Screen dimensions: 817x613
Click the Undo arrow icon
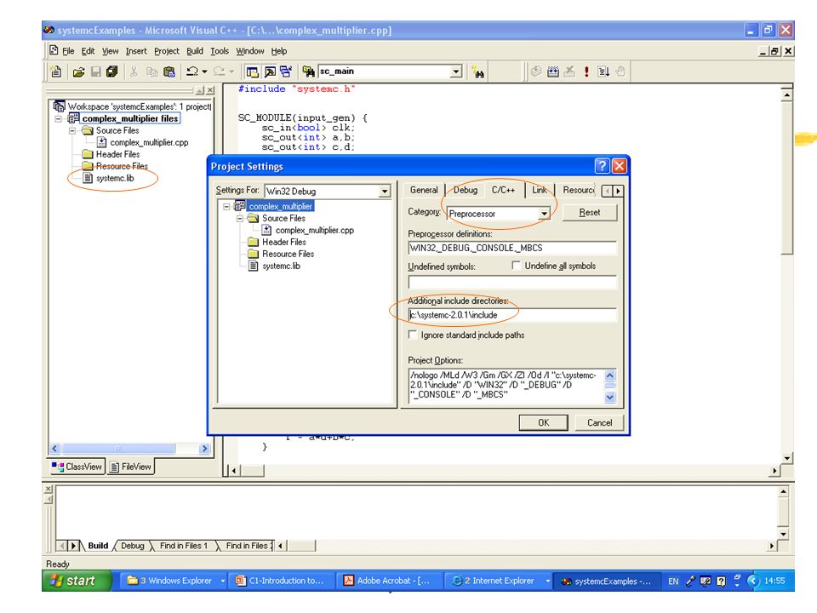[x=191, y=72]
